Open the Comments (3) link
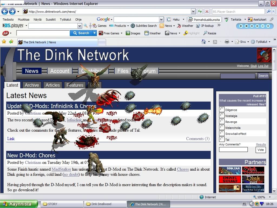Viewport: 277px width, 208px height. 198,139
